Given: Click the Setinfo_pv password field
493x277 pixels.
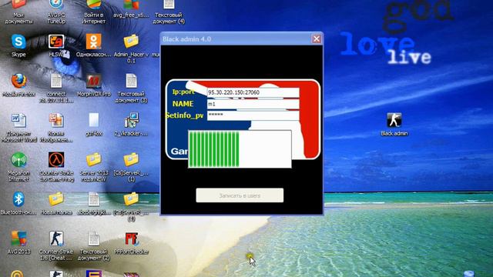Looking at the screenshot, I should click(x=253, y=115).
